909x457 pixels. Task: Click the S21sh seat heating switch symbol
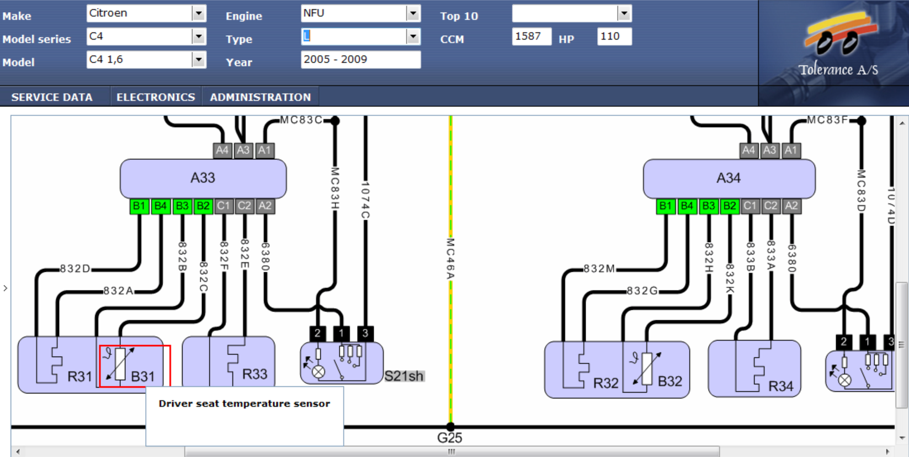coord(342,363)
